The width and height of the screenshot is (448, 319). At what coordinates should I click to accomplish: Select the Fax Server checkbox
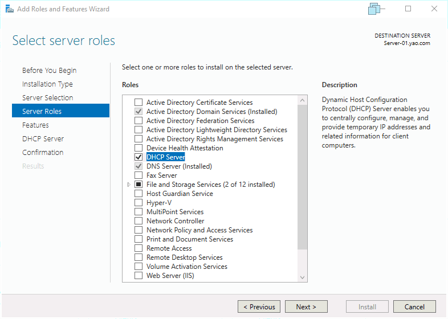[139, 175]
